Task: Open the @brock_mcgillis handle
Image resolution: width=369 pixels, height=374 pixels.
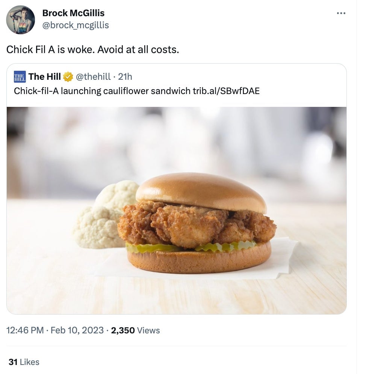Action: pos(75,25)
